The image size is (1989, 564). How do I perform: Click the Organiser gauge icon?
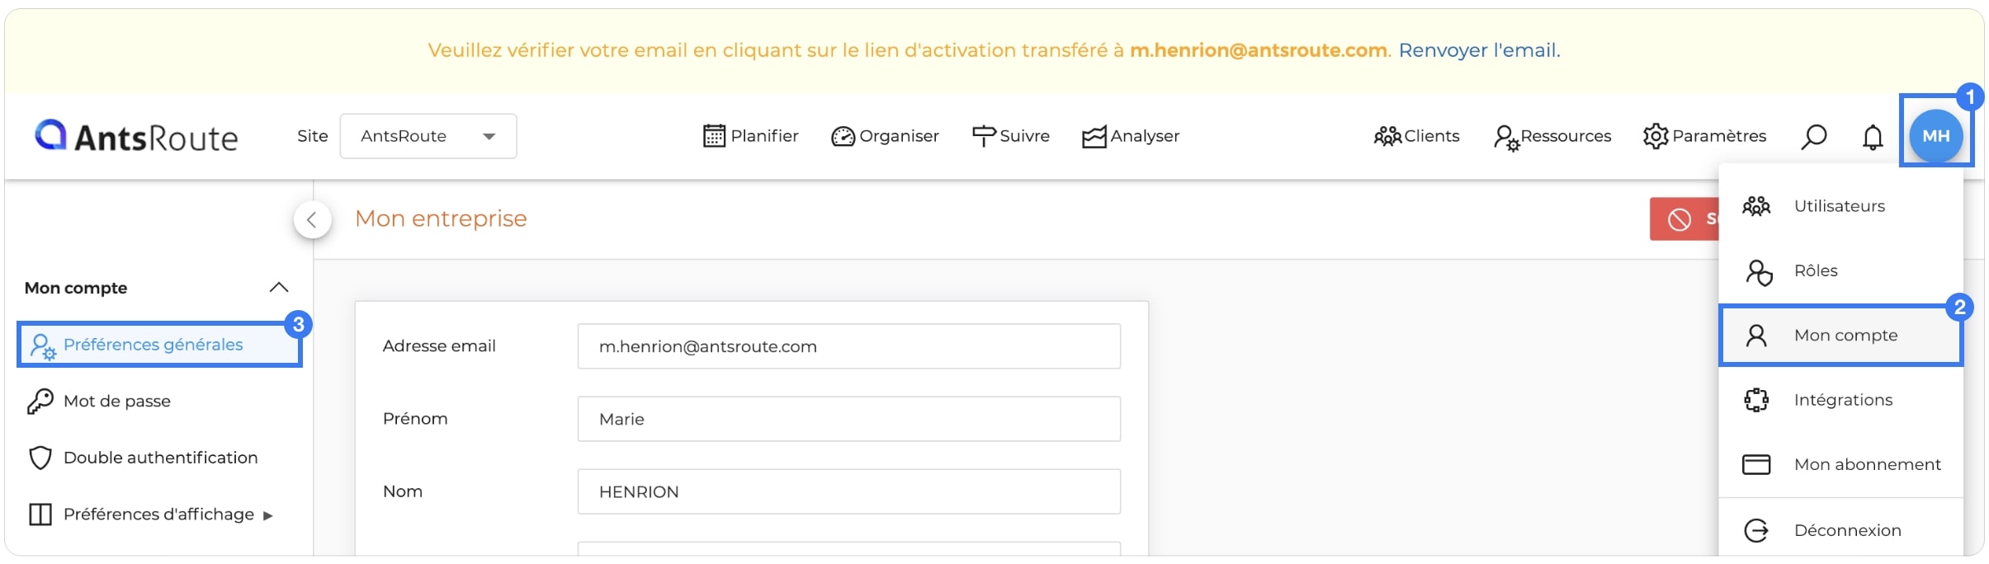tap(843, 137)
